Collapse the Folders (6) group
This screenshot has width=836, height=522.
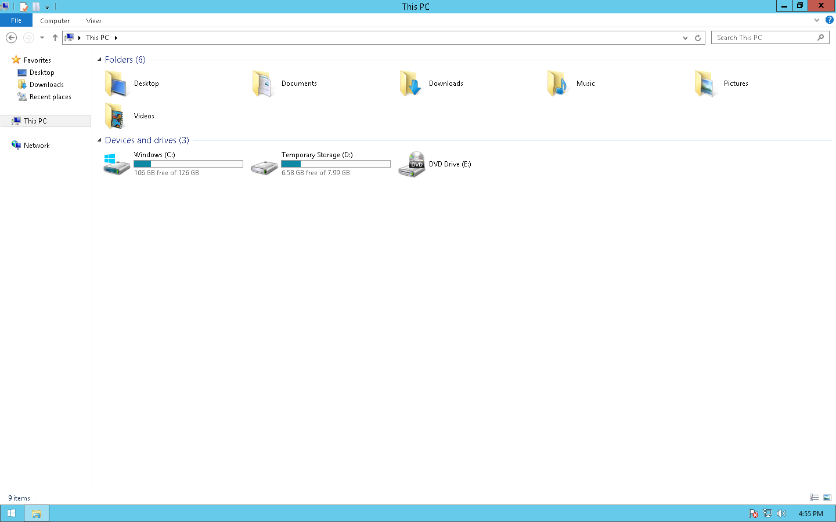click(x=99, y=60)
